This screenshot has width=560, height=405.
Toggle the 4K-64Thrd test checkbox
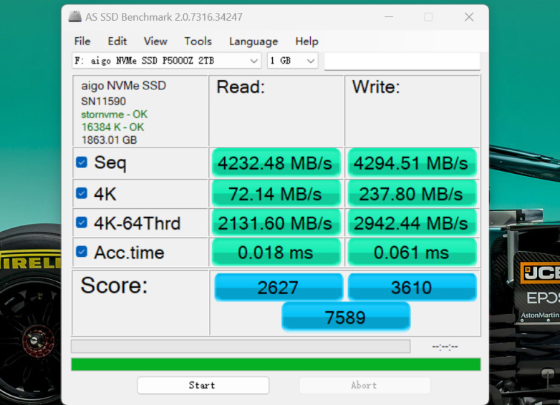pos(82,223)
